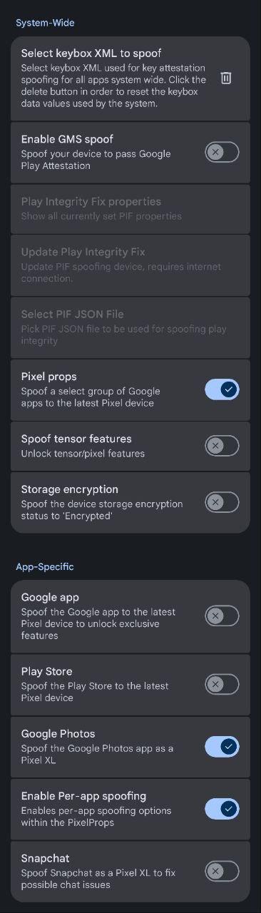Viewport: 261px width, 913px height.
Task: Select the Google Photos preference row
Action: [130, 747]
